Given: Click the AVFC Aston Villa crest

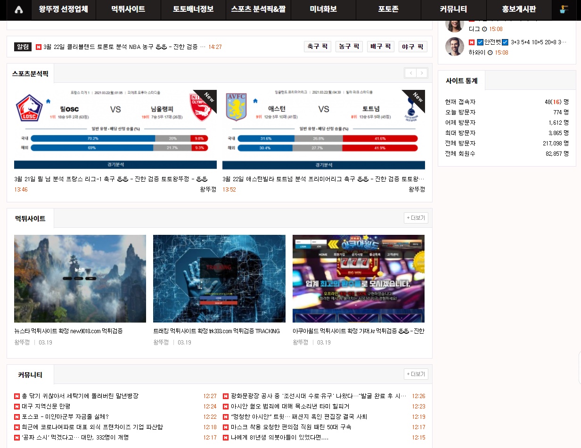Looking at the screenshot, I should [x=236, y=107].
